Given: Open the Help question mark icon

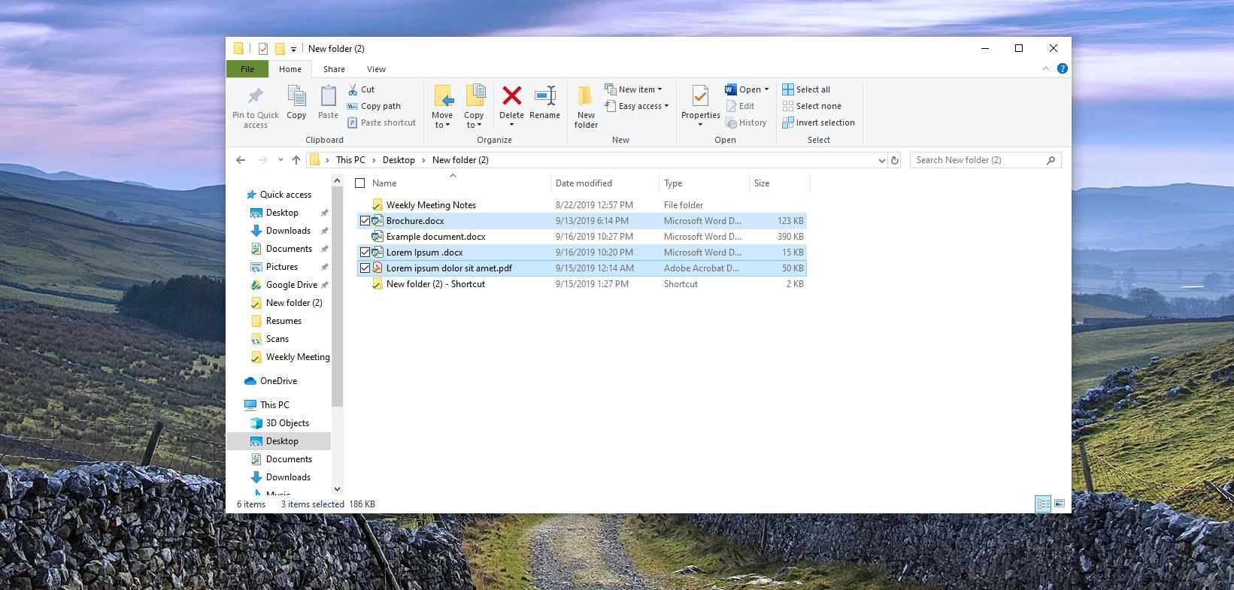Looking at the screenshot, I should coord(1062,68).
